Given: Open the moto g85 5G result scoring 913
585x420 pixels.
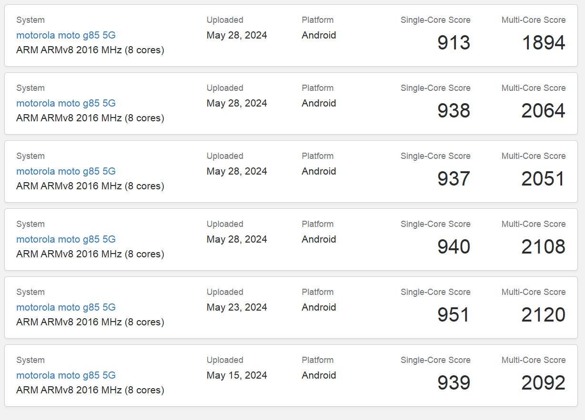Looking at the screenshot, I should (x=66, y=35).
